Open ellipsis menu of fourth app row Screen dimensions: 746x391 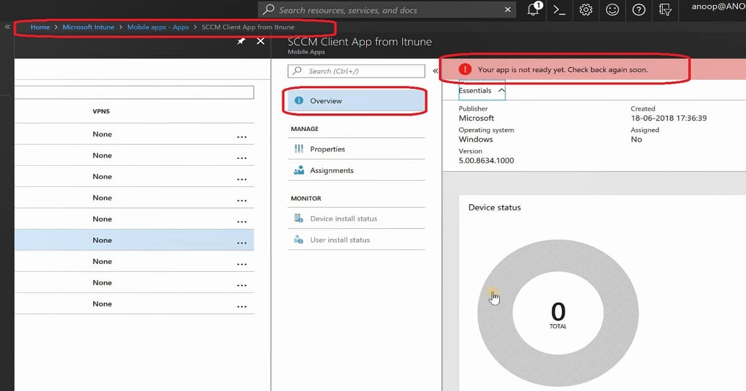point(242,200)
